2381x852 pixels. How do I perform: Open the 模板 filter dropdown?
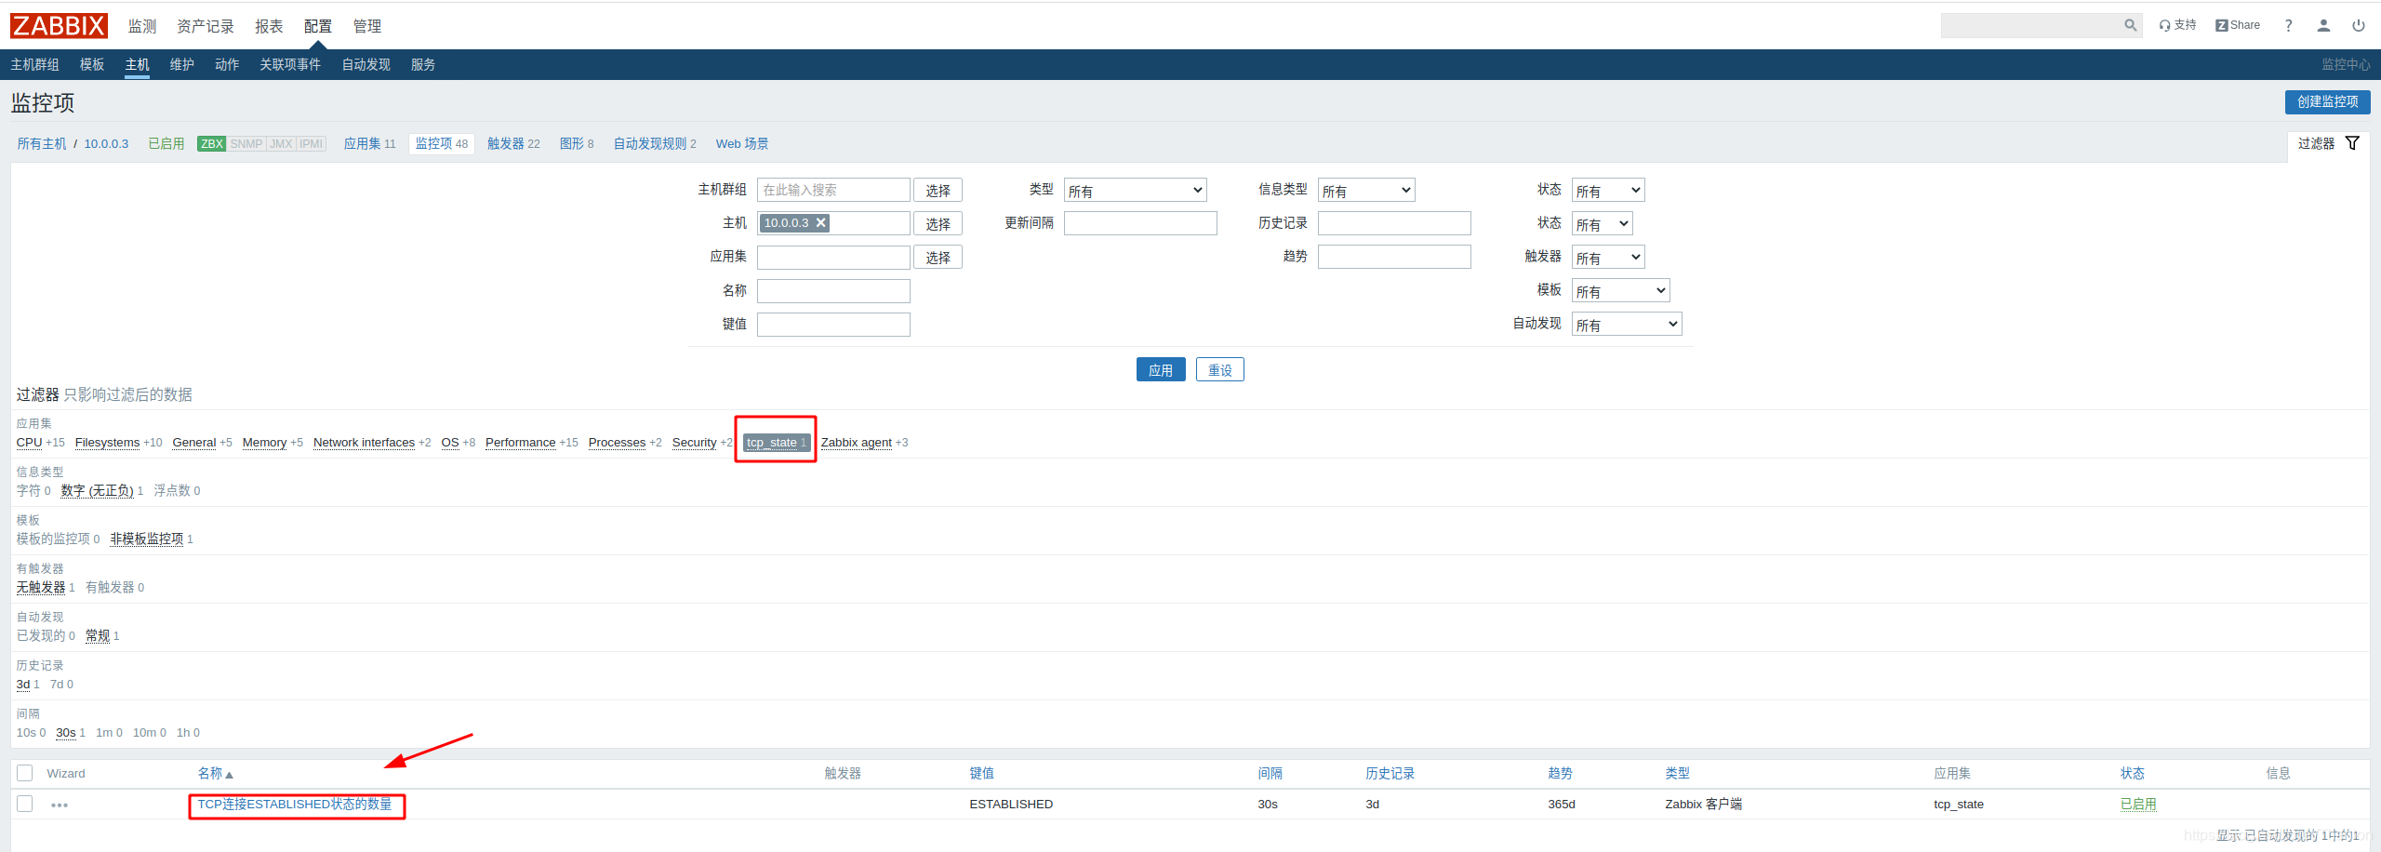(x=1620, y=291)
